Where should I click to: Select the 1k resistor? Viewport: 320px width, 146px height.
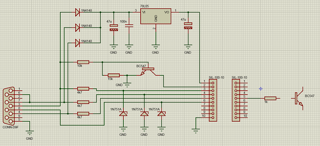[x=270, y=99]
